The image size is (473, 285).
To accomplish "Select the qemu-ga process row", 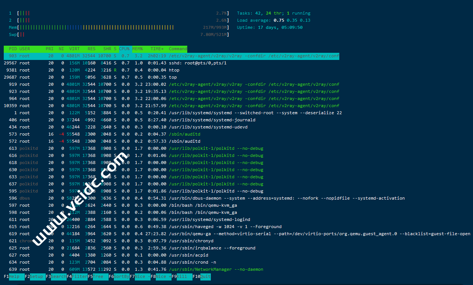I will point(237,234).
